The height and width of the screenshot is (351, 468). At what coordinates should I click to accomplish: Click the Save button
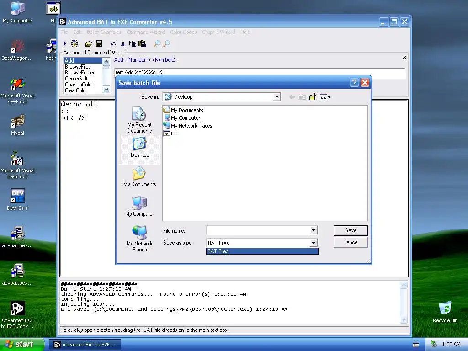tap(351, 230)
